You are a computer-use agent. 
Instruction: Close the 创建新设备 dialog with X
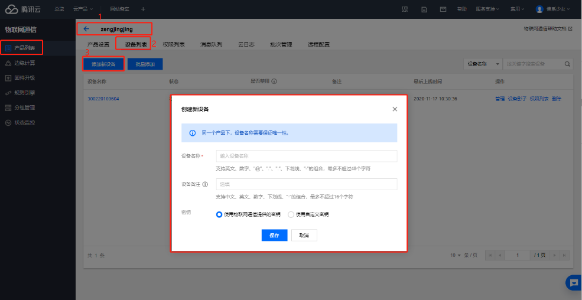395,109
